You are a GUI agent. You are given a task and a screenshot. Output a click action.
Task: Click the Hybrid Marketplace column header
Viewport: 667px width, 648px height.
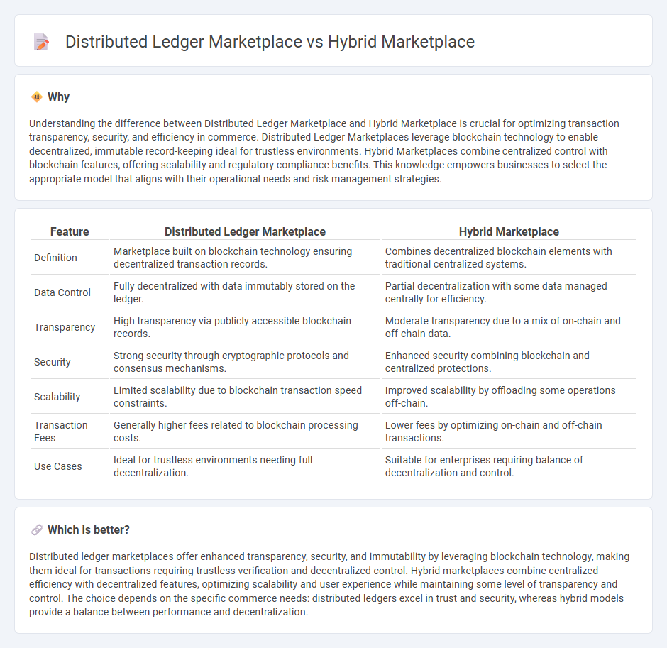click(509, 231)
